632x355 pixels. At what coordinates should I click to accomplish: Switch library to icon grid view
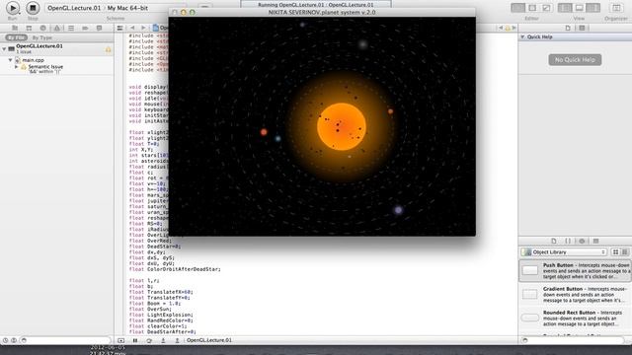tap(616, 252)
